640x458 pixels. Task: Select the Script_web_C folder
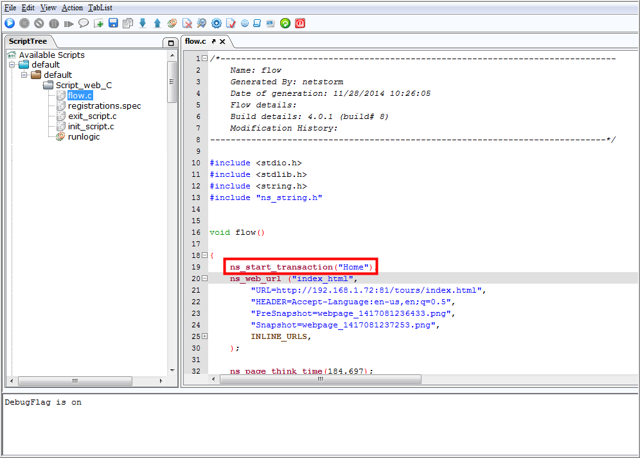[84, 85]
